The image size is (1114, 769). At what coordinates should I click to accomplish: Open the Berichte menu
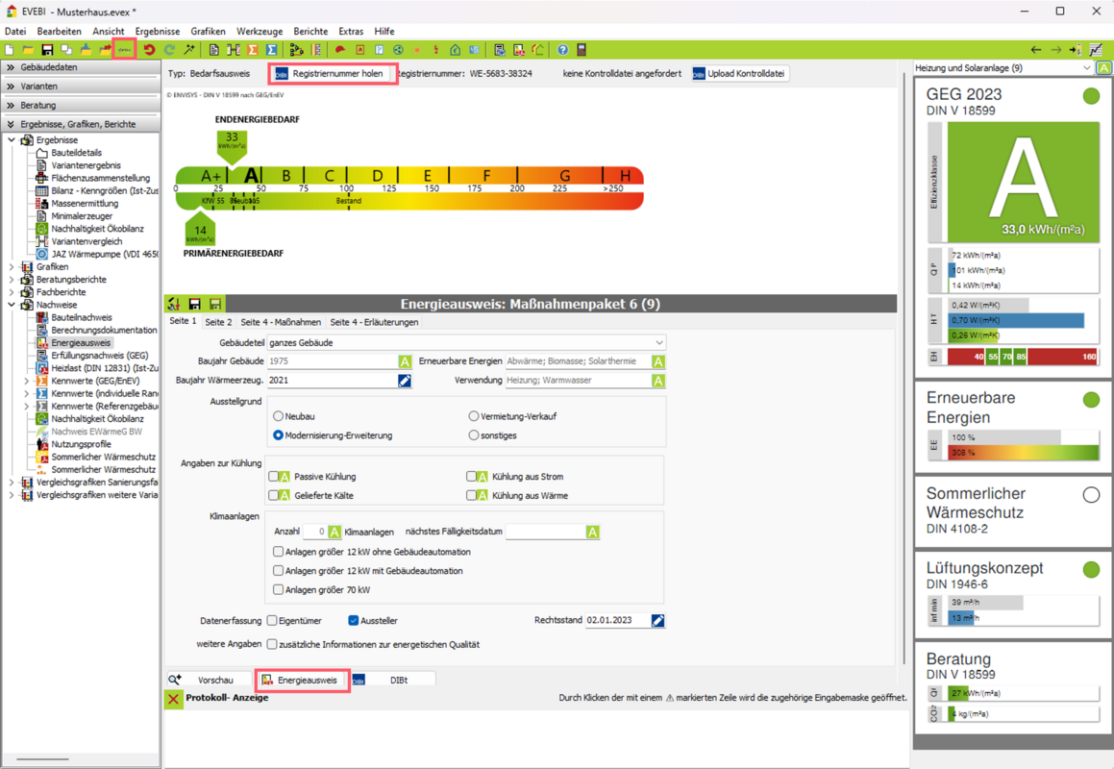coord(309,32)
